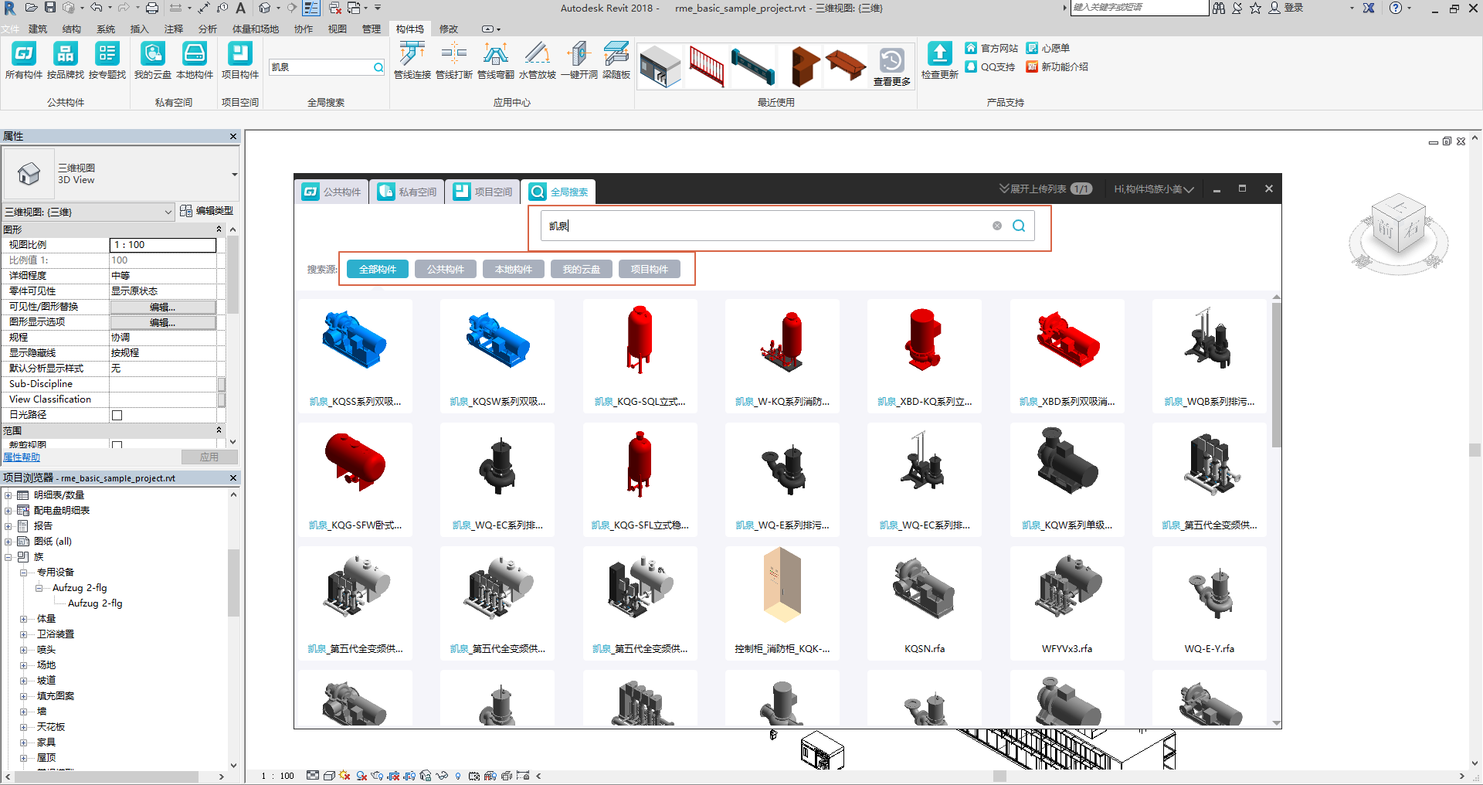Switch to 私有空间 dialog tab
The width and height of the screenshot is (1483, 785).
(408, 192)
